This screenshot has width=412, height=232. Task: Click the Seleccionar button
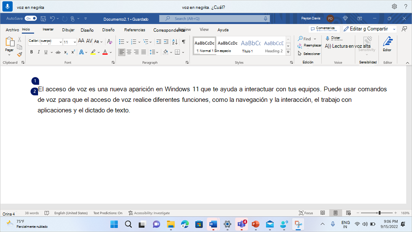(309, 54)
